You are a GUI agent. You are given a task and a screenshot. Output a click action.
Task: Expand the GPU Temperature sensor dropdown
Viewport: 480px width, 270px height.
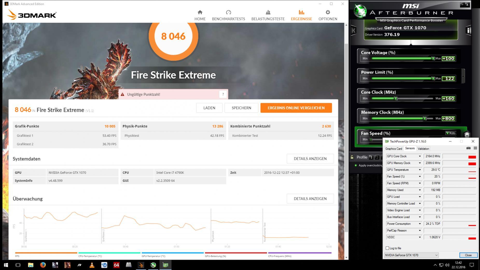coord(420,170)
